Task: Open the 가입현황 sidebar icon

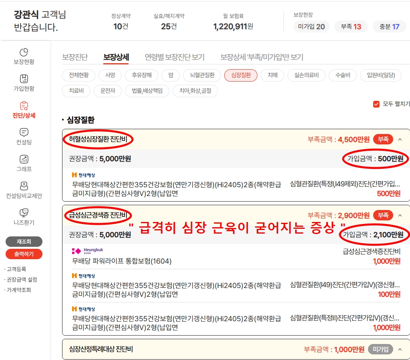Action: point(24,79)
